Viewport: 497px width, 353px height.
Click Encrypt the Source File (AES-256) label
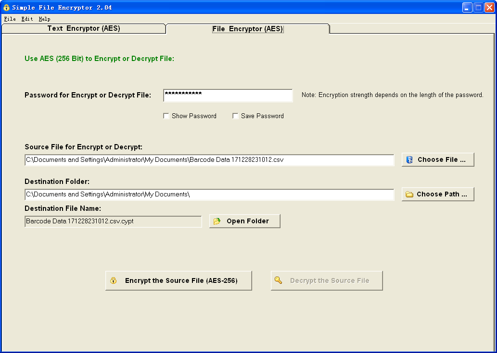point(181,280)
